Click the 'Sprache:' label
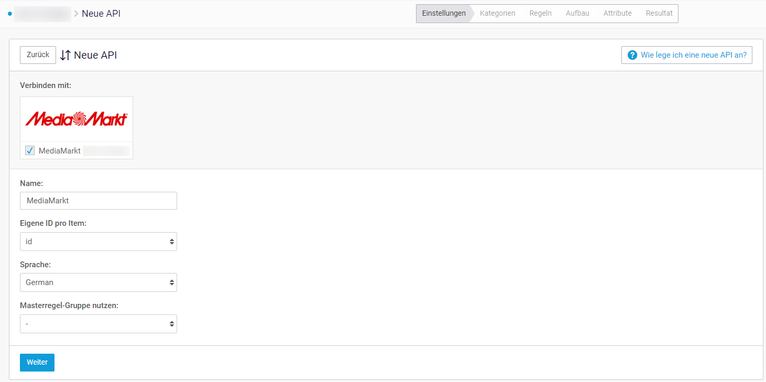766x382 pixels. coord(35,265)
